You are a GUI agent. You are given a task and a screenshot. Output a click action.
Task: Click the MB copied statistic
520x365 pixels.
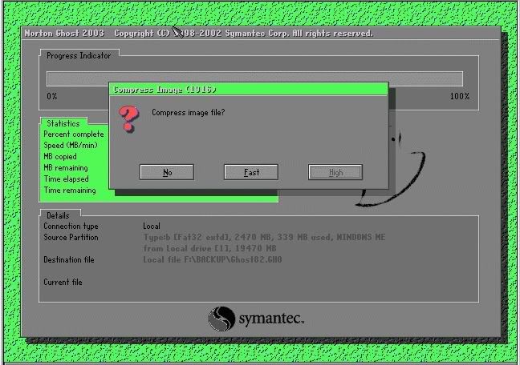pyautogui.click(x=60, y=157)
